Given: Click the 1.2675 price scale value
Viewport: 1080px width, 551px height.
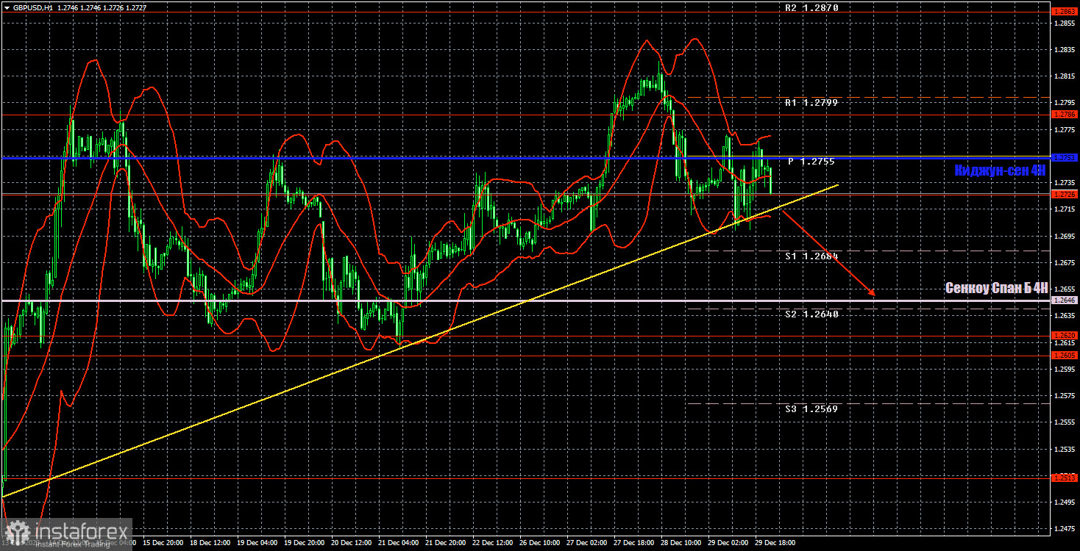Looking at the screenshot, I should (1065, 263).
